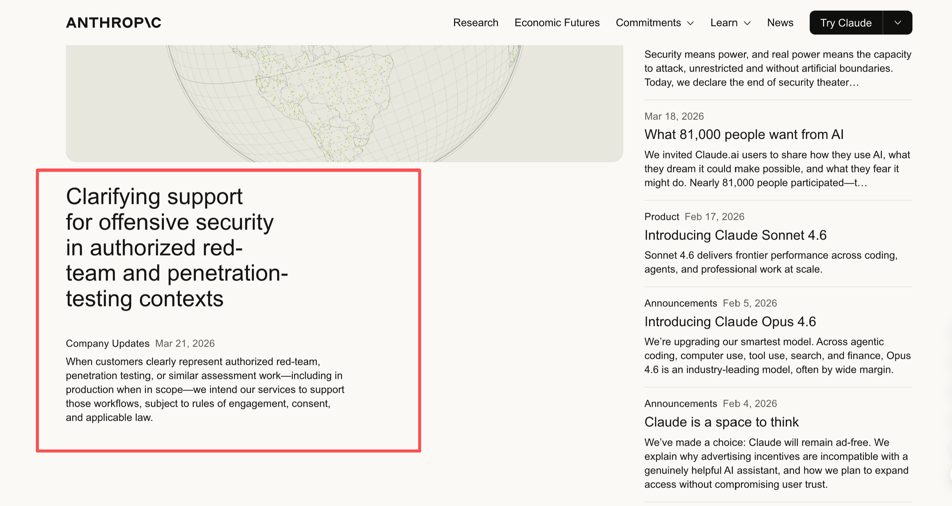
Task: Click the Anthropic logo
Action: click(113, 23)
